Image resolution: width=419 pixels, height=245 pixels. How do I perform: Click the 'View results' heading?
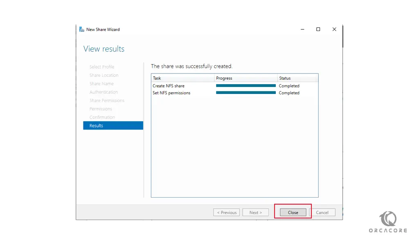104,49
